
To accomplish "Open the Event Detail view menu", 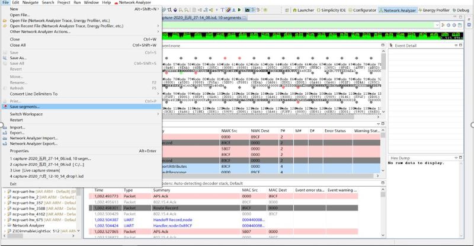I will (x=456, y=46).
